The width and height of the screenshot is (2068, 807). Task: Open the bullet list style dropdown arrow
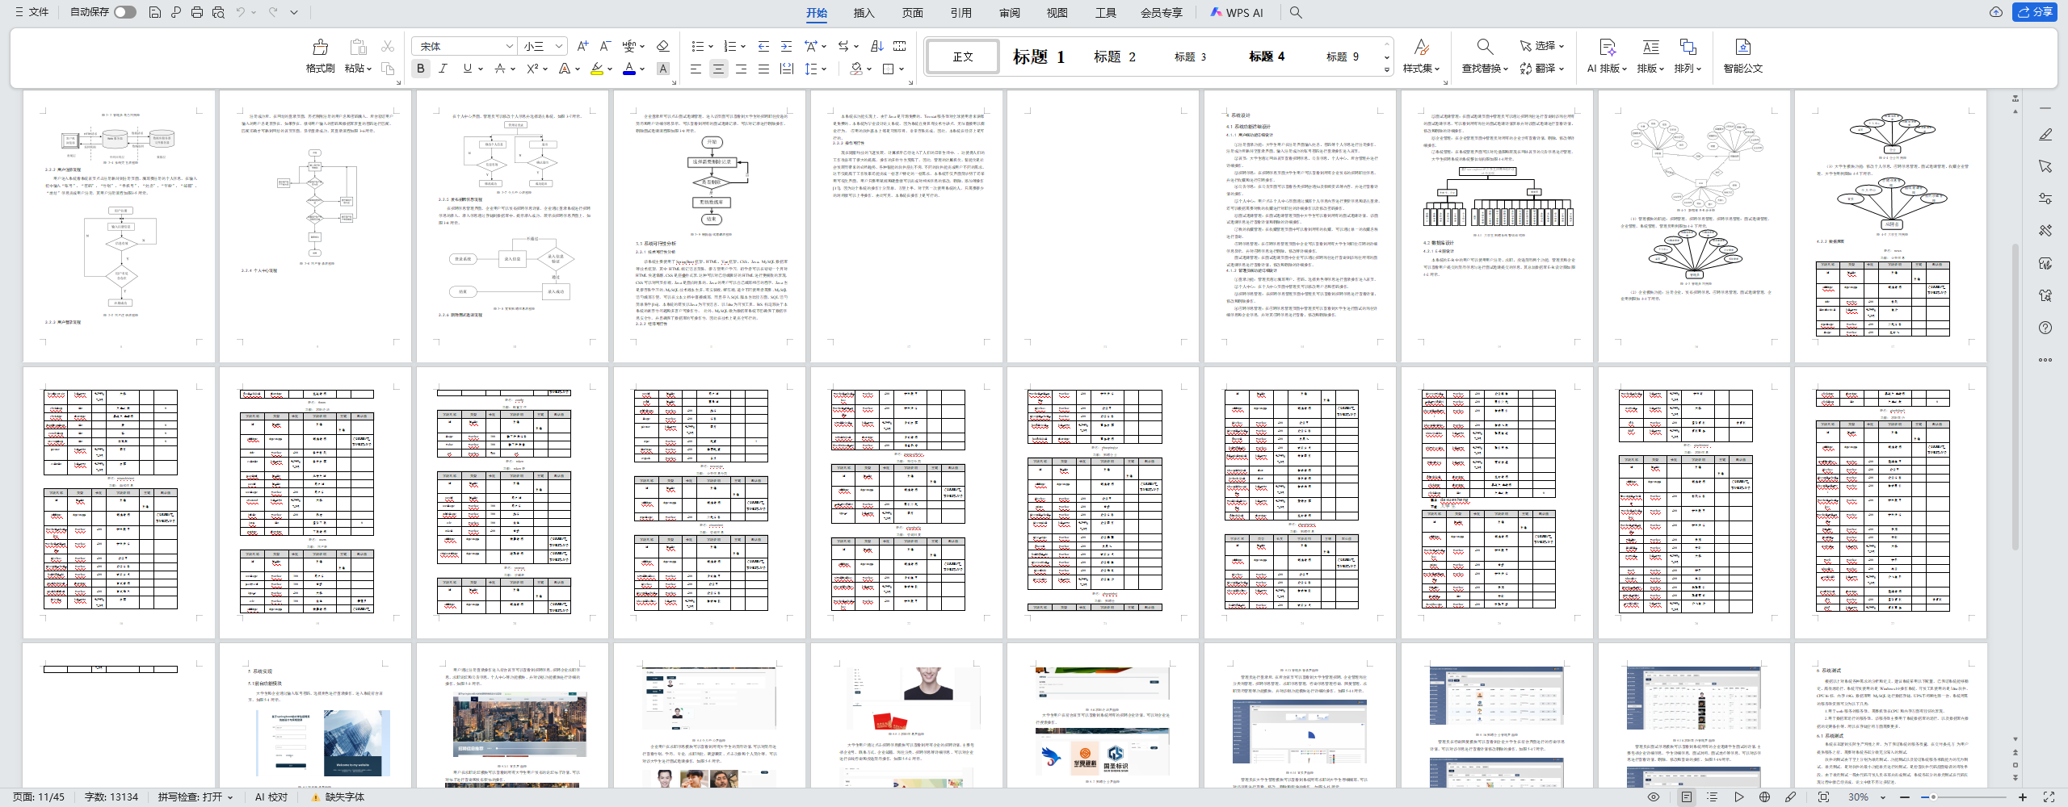(711, 46)
